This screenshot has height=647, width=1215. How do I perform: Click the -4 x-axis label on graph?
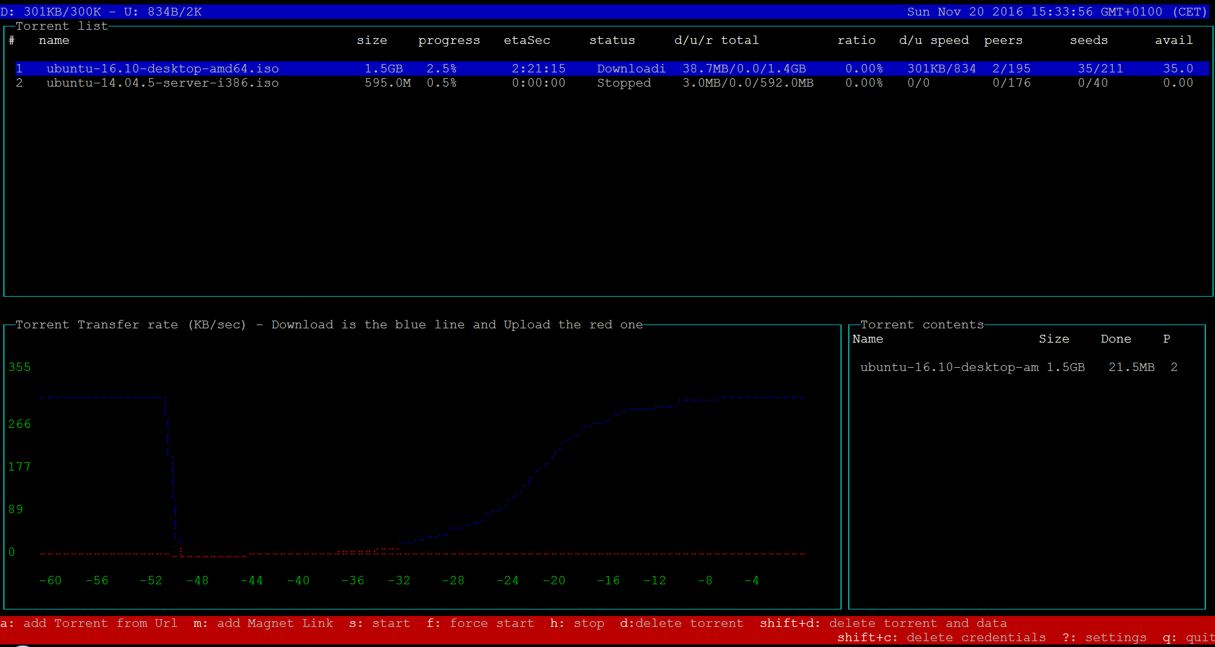(752, 580)
